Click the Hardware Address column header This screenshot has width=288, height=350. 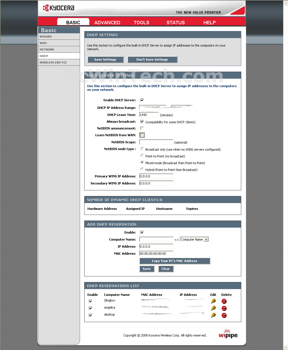(x=102, y=209)
